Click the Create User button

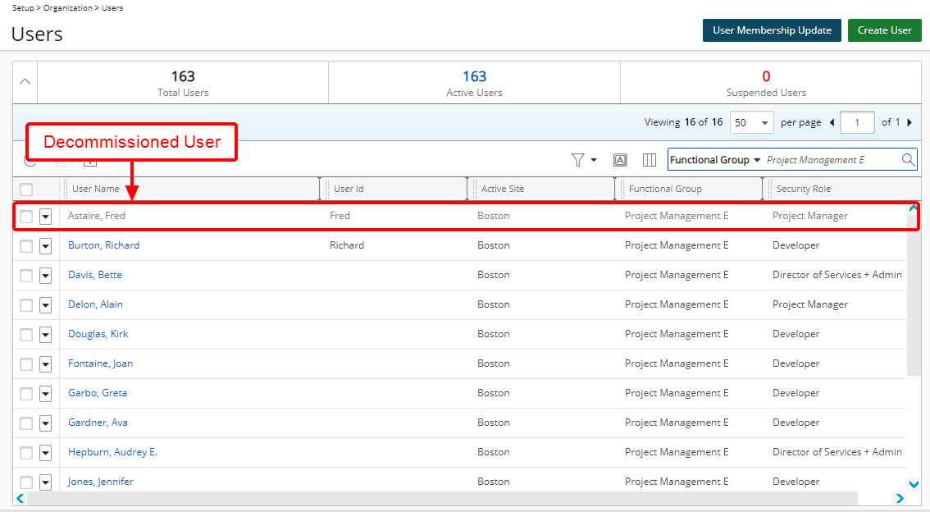pos(884,30)
